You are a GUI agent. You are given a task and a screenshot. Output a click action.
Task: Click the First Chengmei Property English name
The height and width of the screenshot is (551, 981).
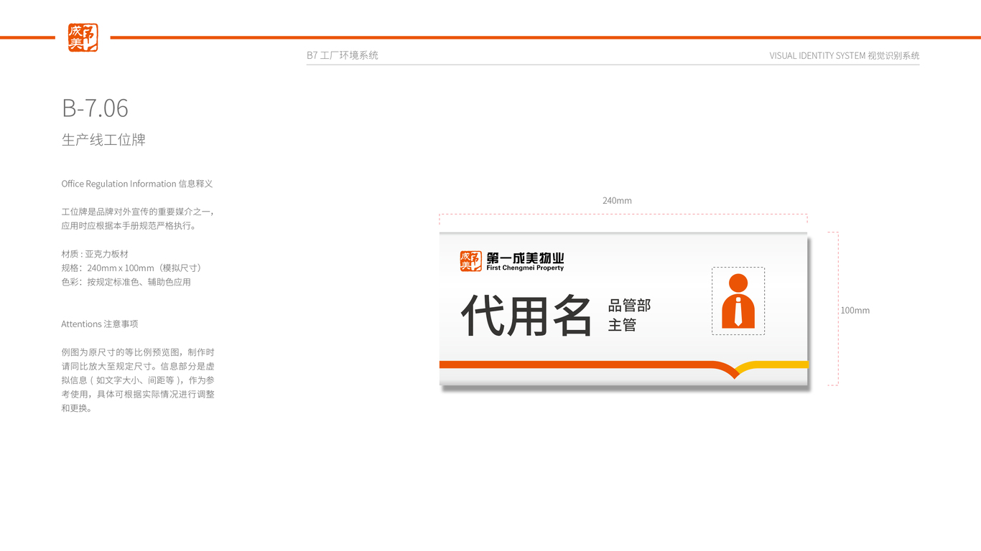click(x=525, y=268)
